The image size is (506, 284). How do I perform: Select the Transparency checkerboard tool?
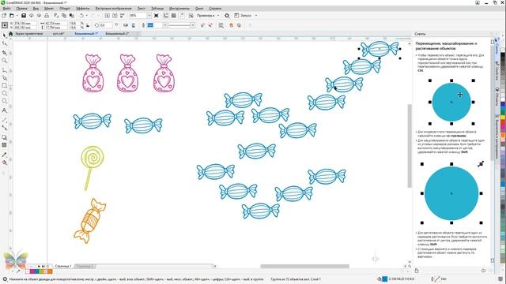click(x=4, y=145)
